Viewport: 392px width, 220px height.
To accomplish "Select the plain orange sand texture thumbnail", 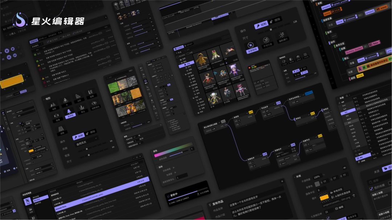I will [x=136, y=93].
